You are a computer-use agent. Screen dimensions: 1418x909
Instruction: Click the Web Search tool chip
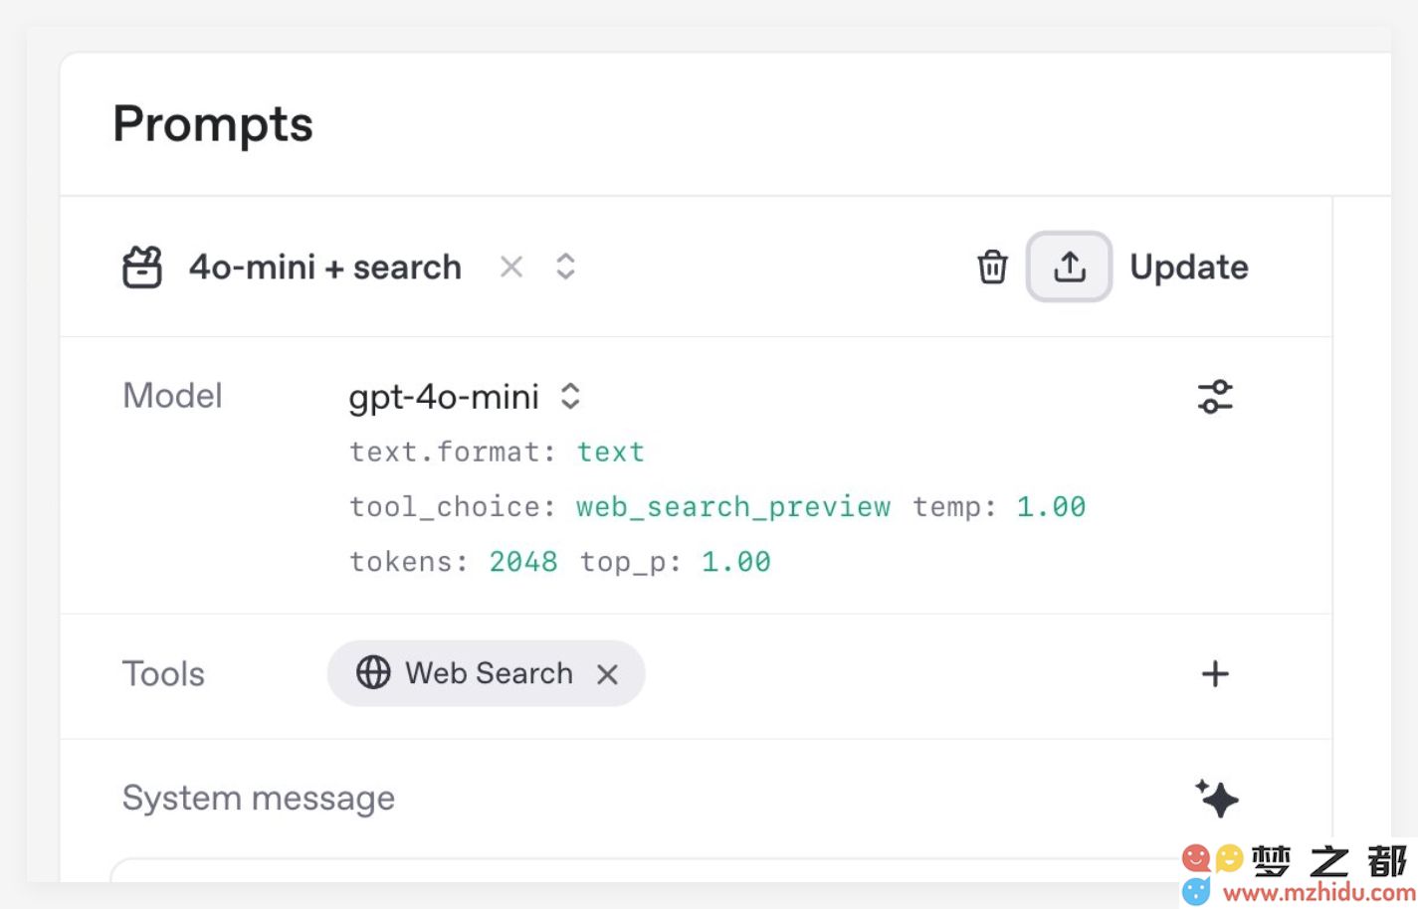[x=486, y=673]
